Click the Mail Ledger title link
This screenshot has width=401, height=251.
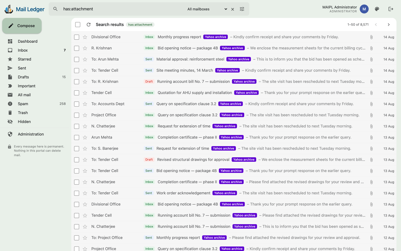click(x=30, y=9)
